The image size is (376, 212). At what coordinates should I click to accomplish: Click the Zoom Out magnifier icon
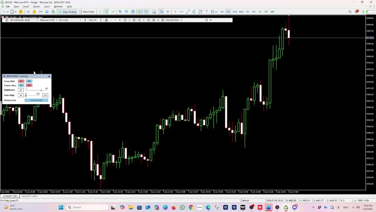(x=126, y=12)
